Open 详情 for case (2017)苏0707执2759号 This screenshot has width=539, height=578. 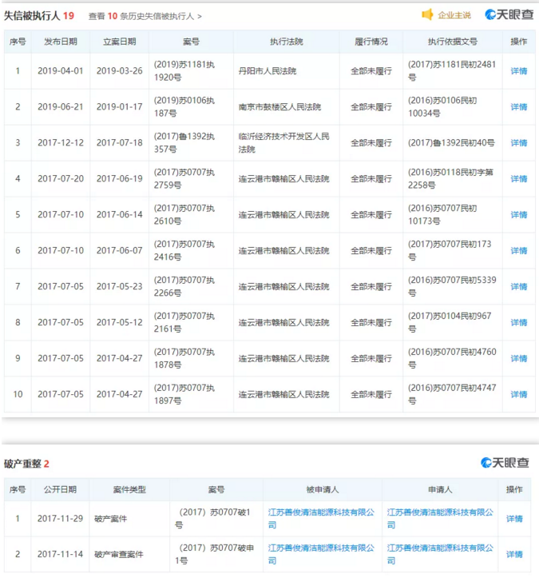click(519, 179)
